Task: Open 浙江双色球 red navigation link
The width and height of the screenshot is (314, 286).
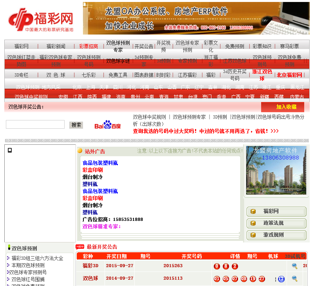Action: pos(262,75)
